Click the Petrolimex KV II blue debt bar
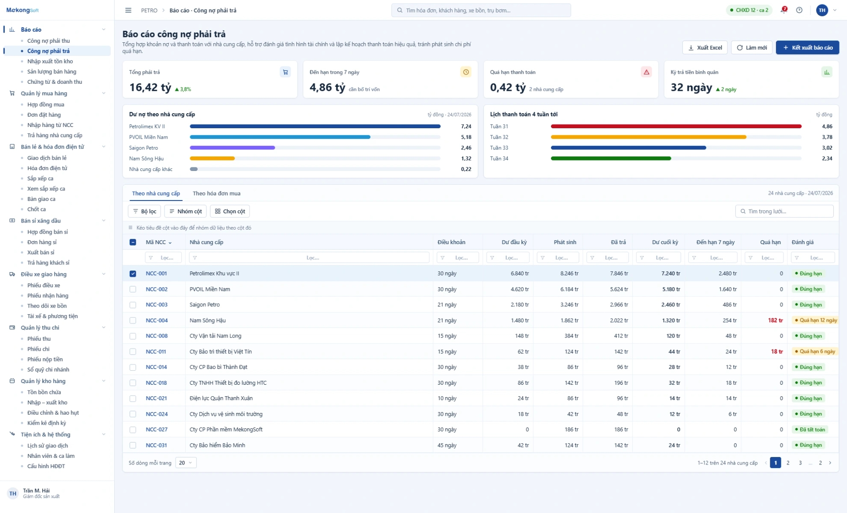This screenshot has height=513, width=847. click(315, 126)
